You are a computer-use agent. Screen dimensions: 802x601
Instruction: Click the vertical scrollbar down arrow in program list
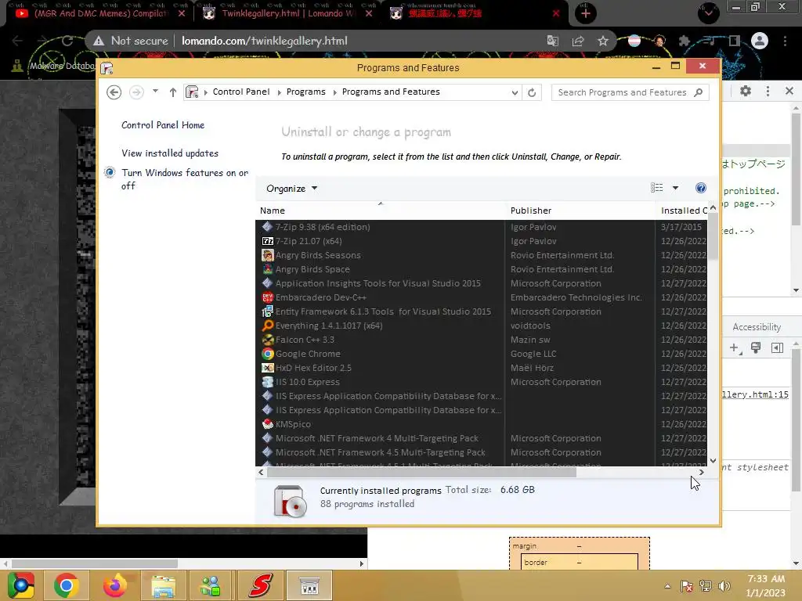pos(713,461)
